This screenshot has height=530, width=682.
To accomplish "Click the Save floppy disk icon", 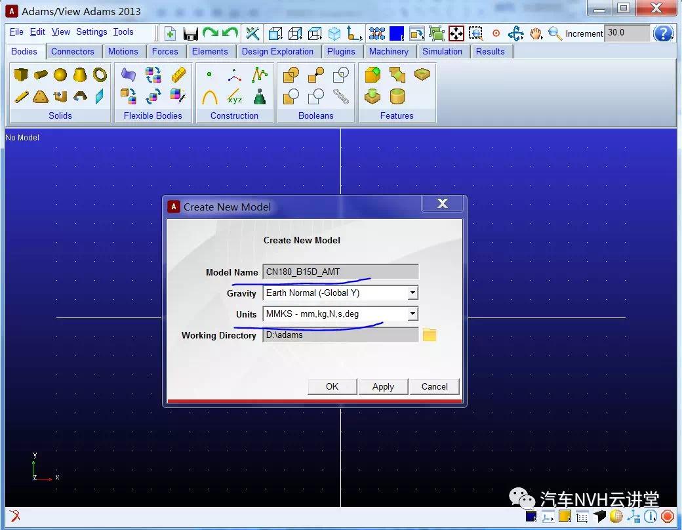I will point(191,33).
